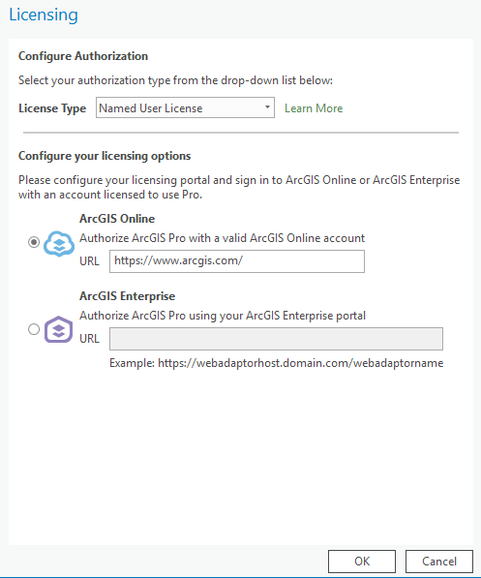Click the example webadaptor URL text

click(277, 363)
